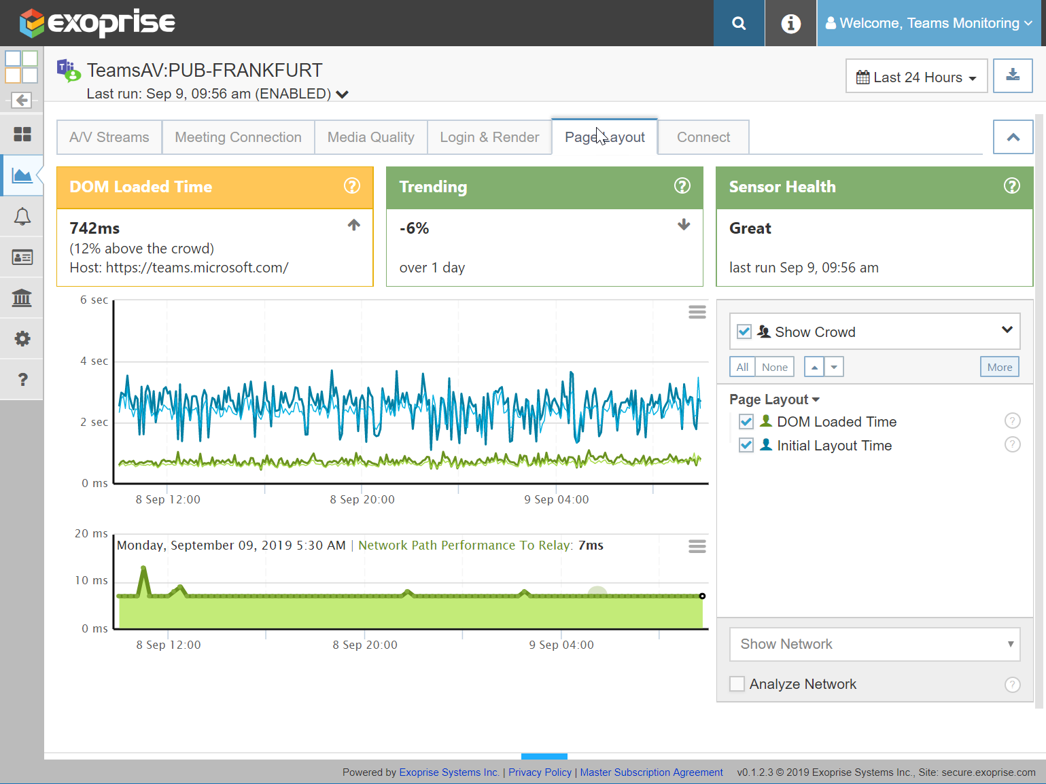Click the Great sensor health status

pyautogui.click(x=750, y=228)
